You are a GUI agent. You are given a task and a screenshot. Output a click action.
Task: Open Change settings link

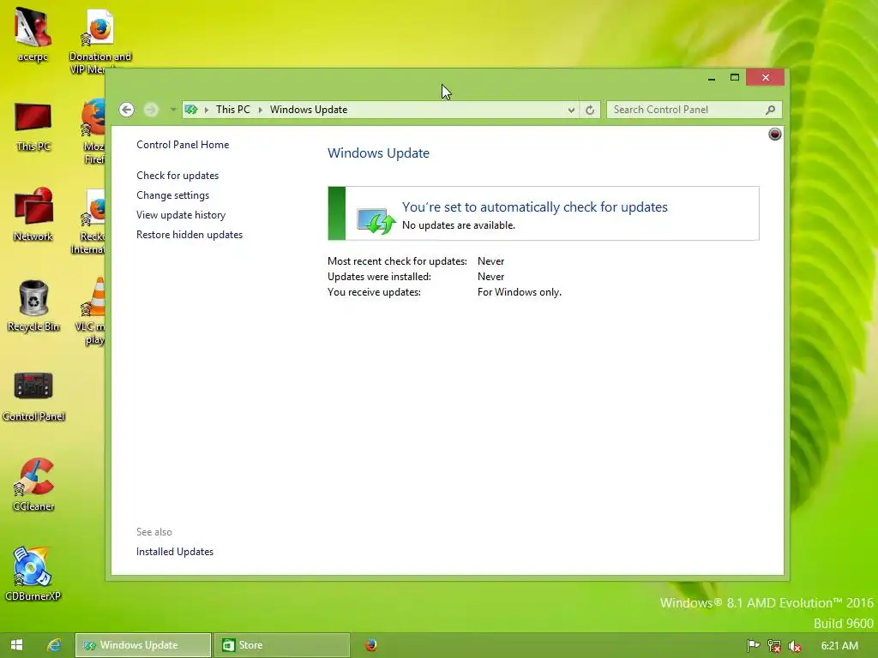[172, 195]
